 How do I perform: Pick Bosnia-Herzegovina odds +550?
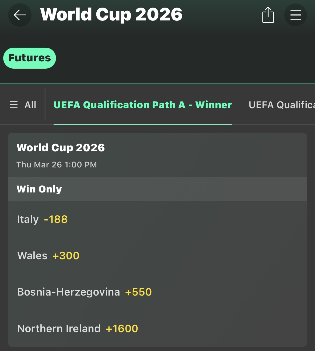[138, 292]
